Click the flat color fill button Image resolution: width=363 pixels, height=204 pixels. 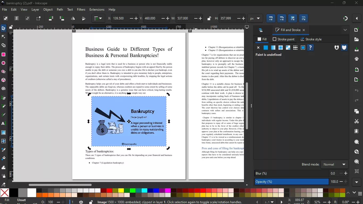(266, 48)
